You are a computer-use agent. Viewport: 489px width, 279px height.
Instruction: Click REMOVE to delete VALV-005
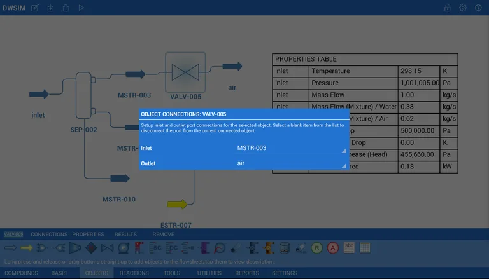pos(164,234)
